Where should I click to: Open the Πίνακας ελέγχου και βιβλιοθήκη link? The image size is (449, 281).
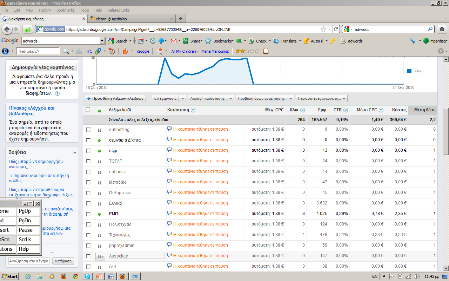32,111
